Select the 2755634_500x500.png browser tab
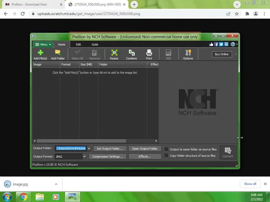The height and width of the screenshot is (202, 270). [97, 4]
